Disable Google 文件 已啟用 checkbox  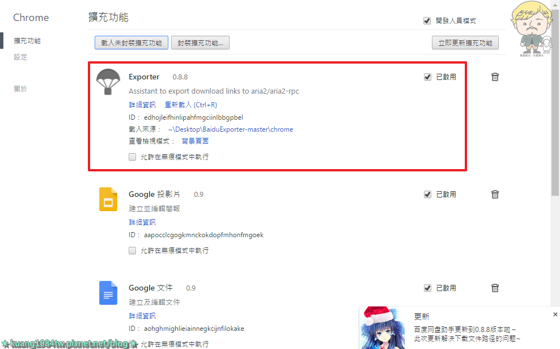coord(427,288)
